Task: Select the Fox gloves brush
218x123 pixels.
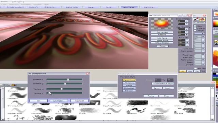Action: (x=42, y=110)
